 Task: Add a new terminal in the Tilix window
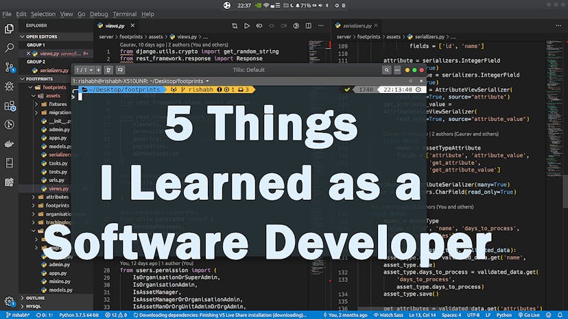coord(98,70)
